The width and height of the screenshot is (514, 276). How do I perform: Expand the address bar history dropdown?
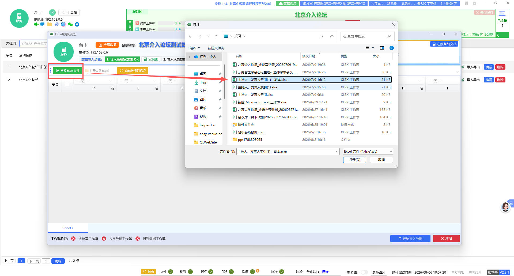(322, 36)
